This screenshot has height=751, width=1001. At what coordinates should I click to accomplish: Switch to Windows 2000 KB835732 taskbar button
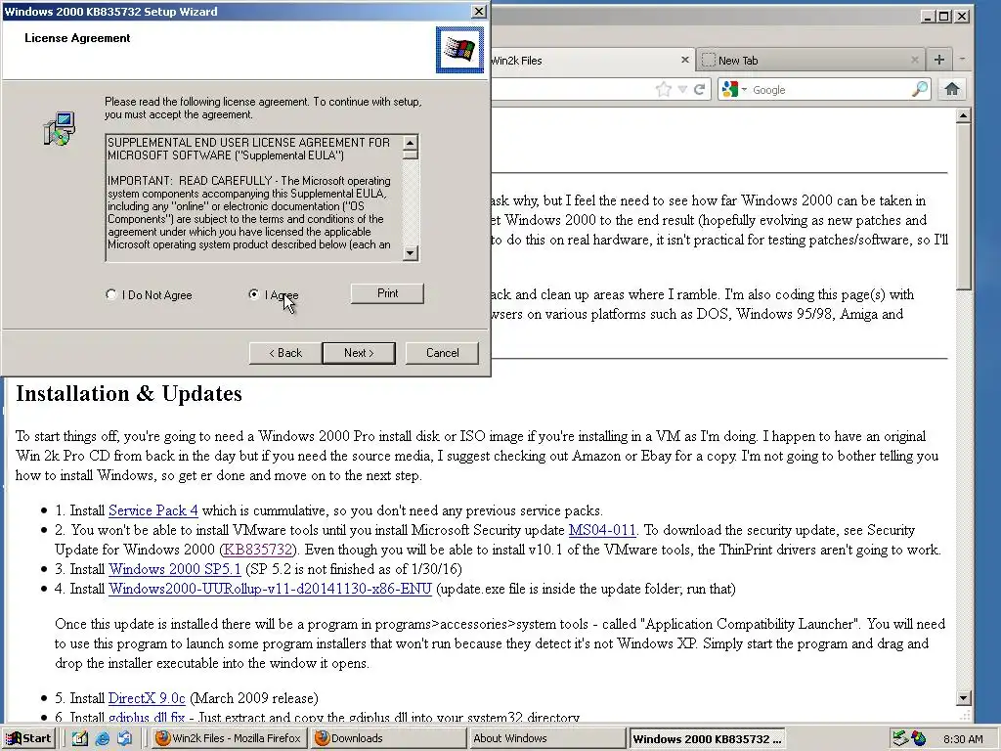coord(707,739)
